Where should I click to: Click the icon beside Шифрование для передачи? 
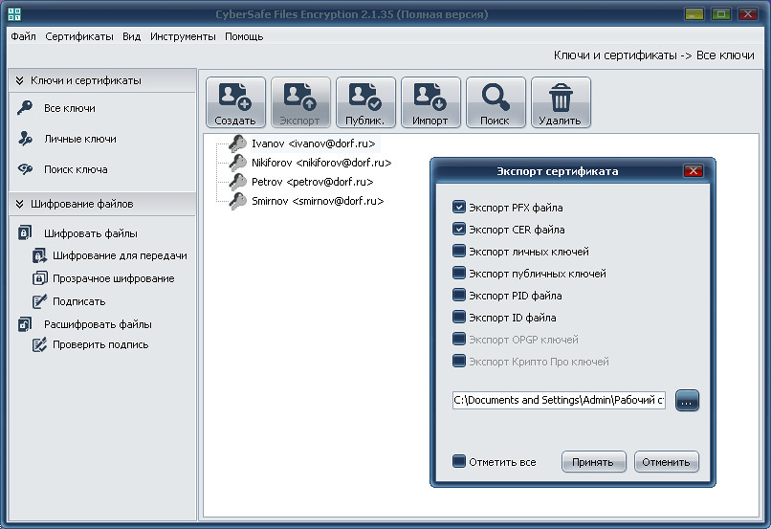(39, 255)
